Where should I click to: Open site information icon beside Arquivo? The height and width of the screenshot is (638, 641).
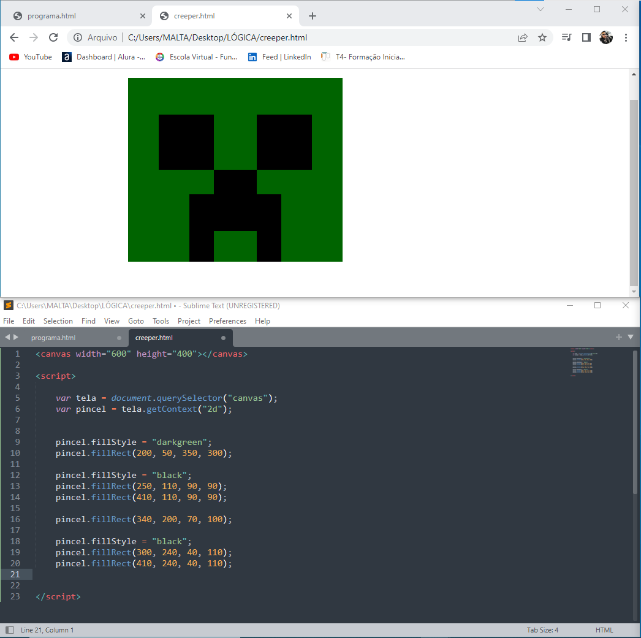pyautogui.click(x=78, y=37)
